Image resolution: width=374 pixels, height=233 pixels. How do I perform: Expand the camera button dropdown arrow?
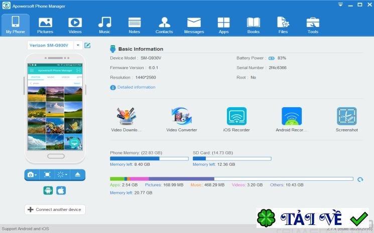[36, 175]
